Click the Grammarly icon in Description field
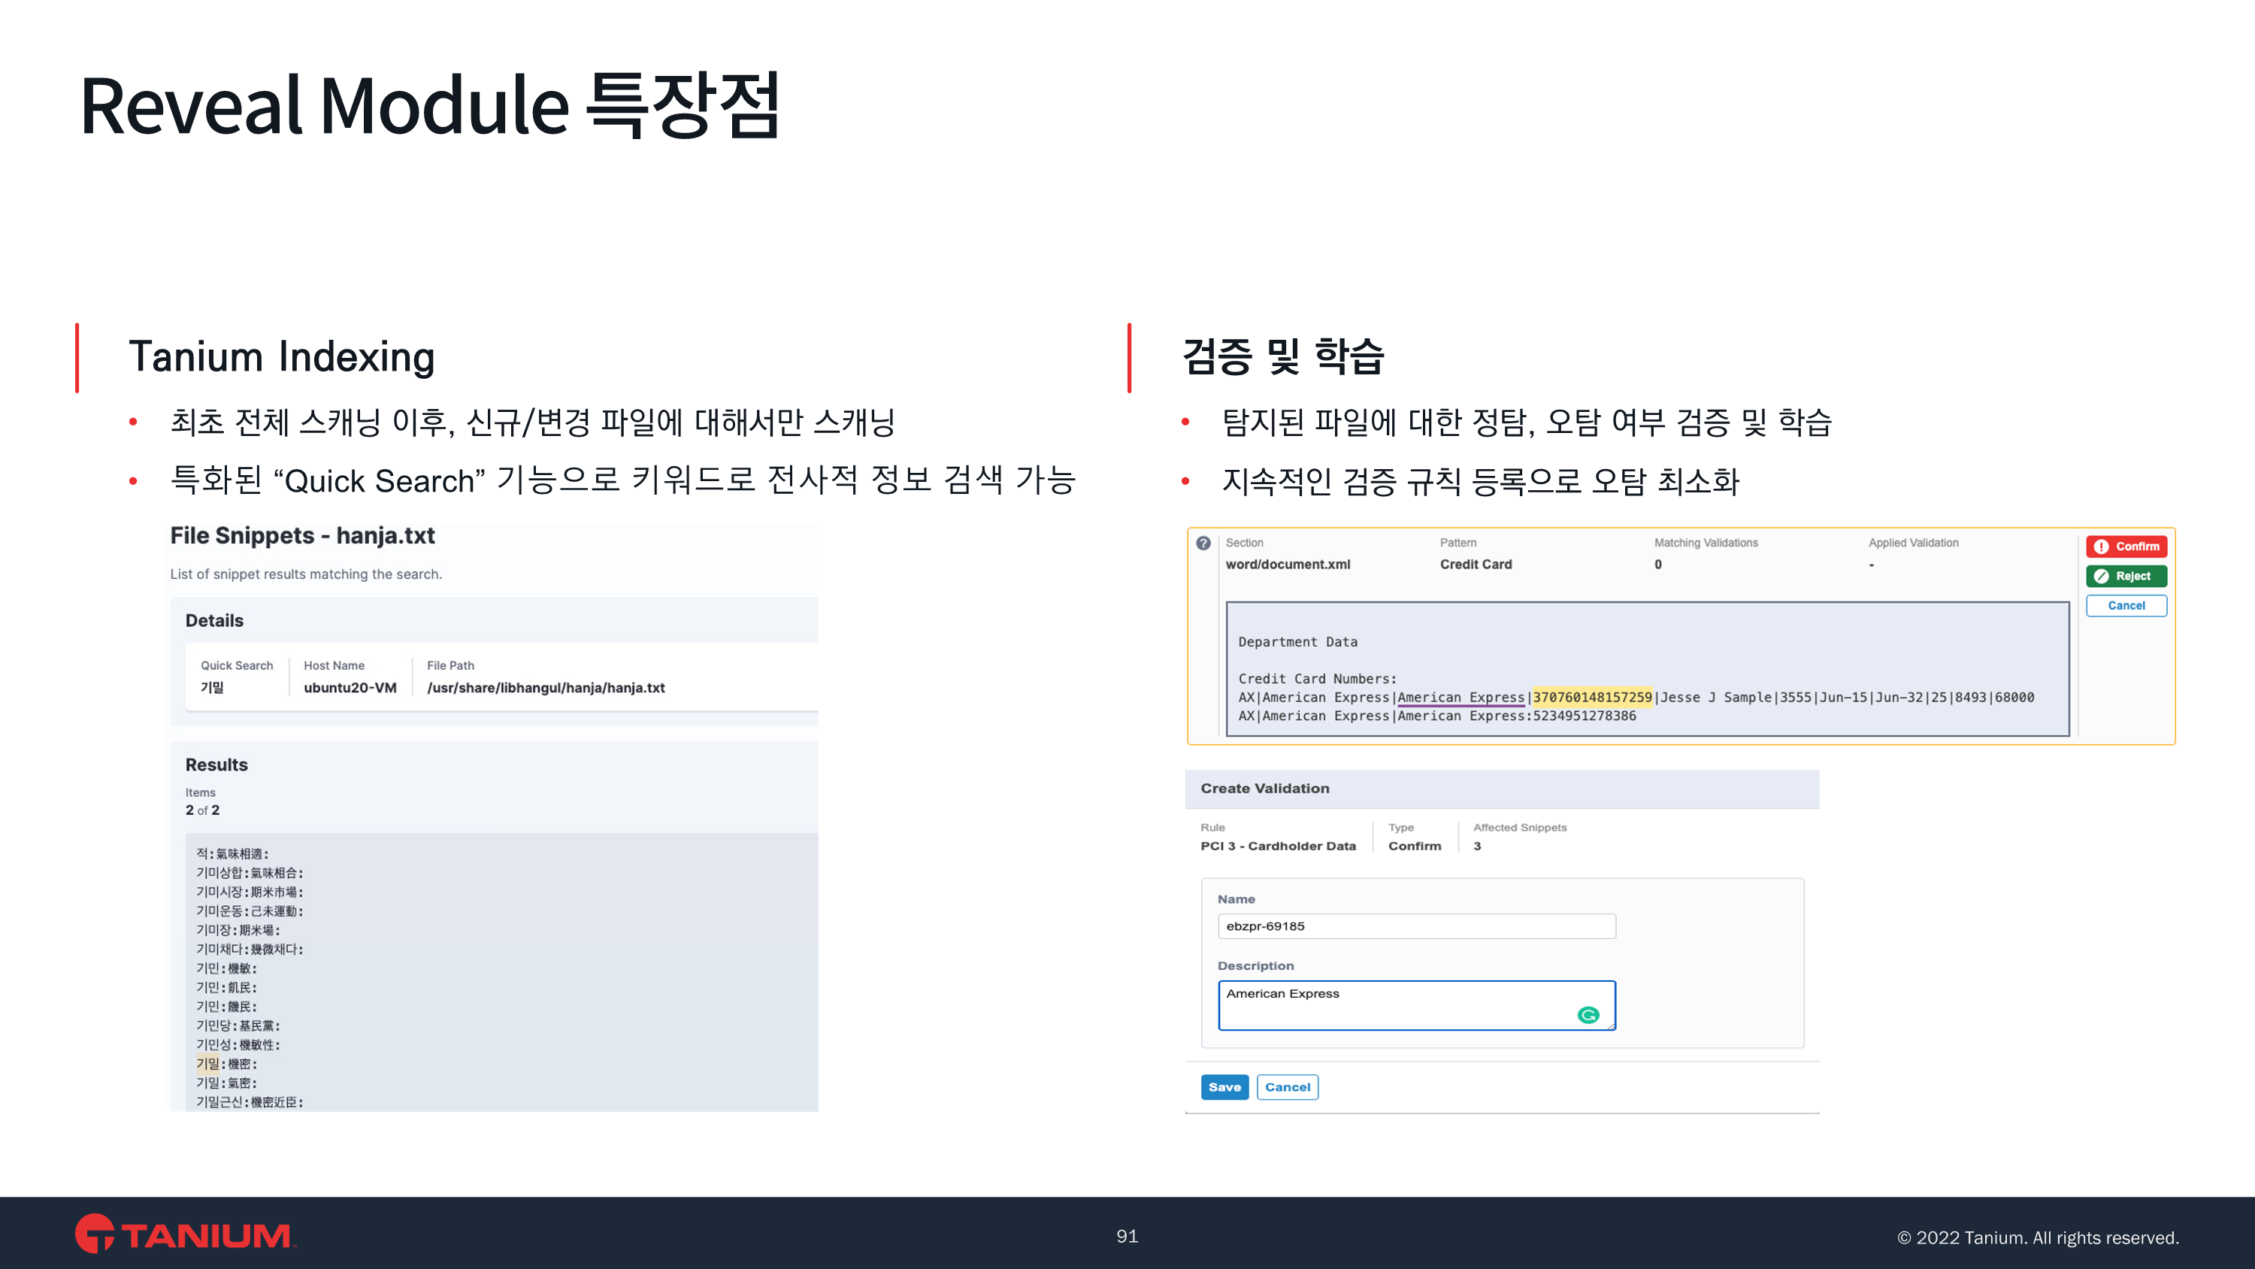Image resolution: width=2255 pixels, height=1269 pixels. [x=1588, y=1015]
